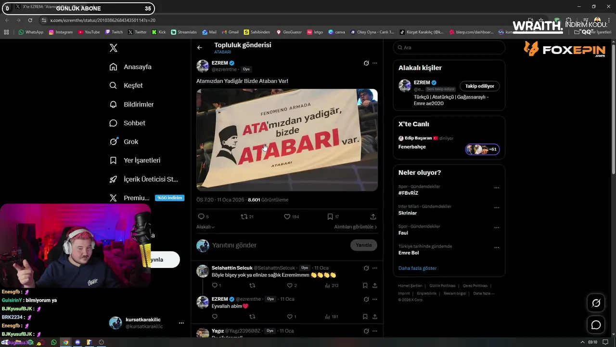Viewport: 616px width, 347px height.
Task: Open kursatkarakilic account menu dots
Action: tap(181, 323)
